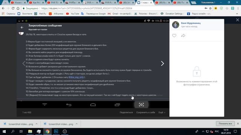
Task: Click Сохранить к себе button
Action: pyautogui.click(x=146, y=112)
